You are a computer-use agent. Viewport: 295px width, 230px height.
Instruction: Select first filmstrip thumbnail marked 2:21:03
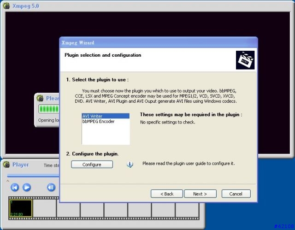21,208
